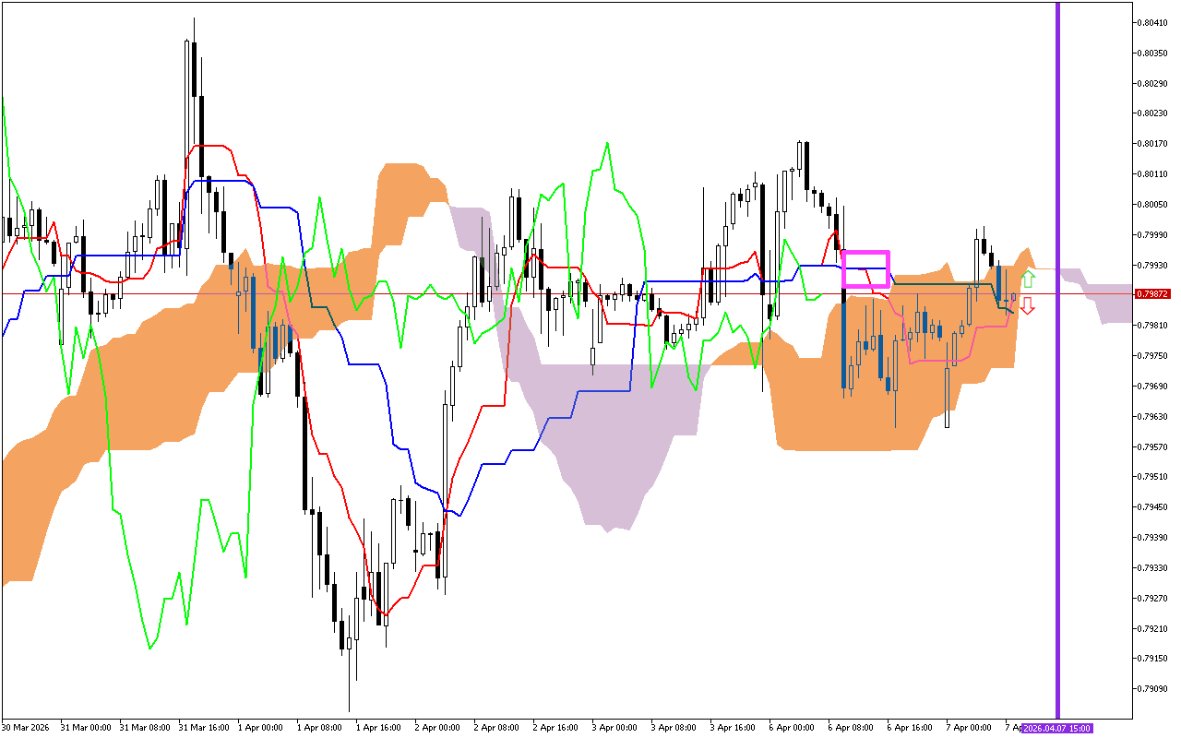Click the 0.80170 price axis label
The image size is (1181, 738).
click(1154, 143)
